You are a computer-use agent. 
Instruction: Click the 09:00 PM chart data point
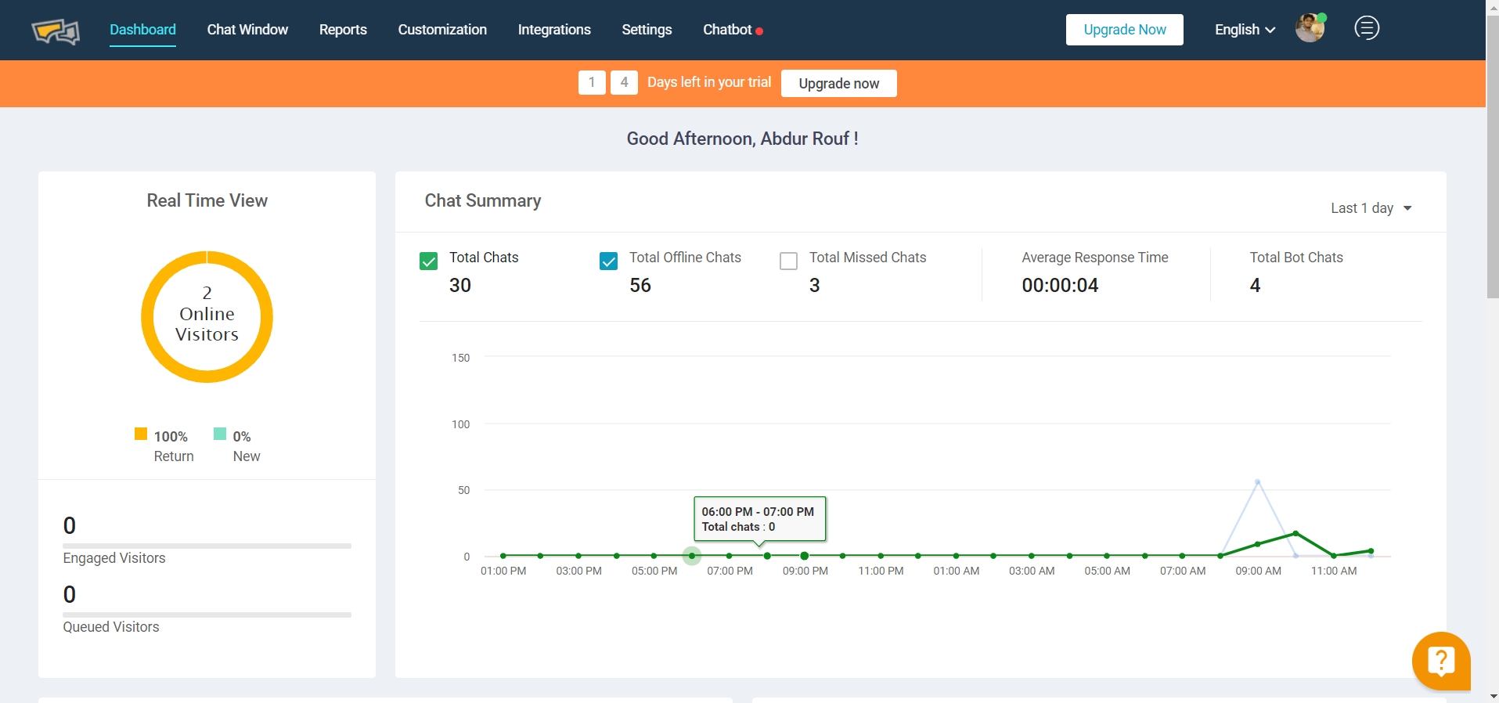(x=804, y=556)
